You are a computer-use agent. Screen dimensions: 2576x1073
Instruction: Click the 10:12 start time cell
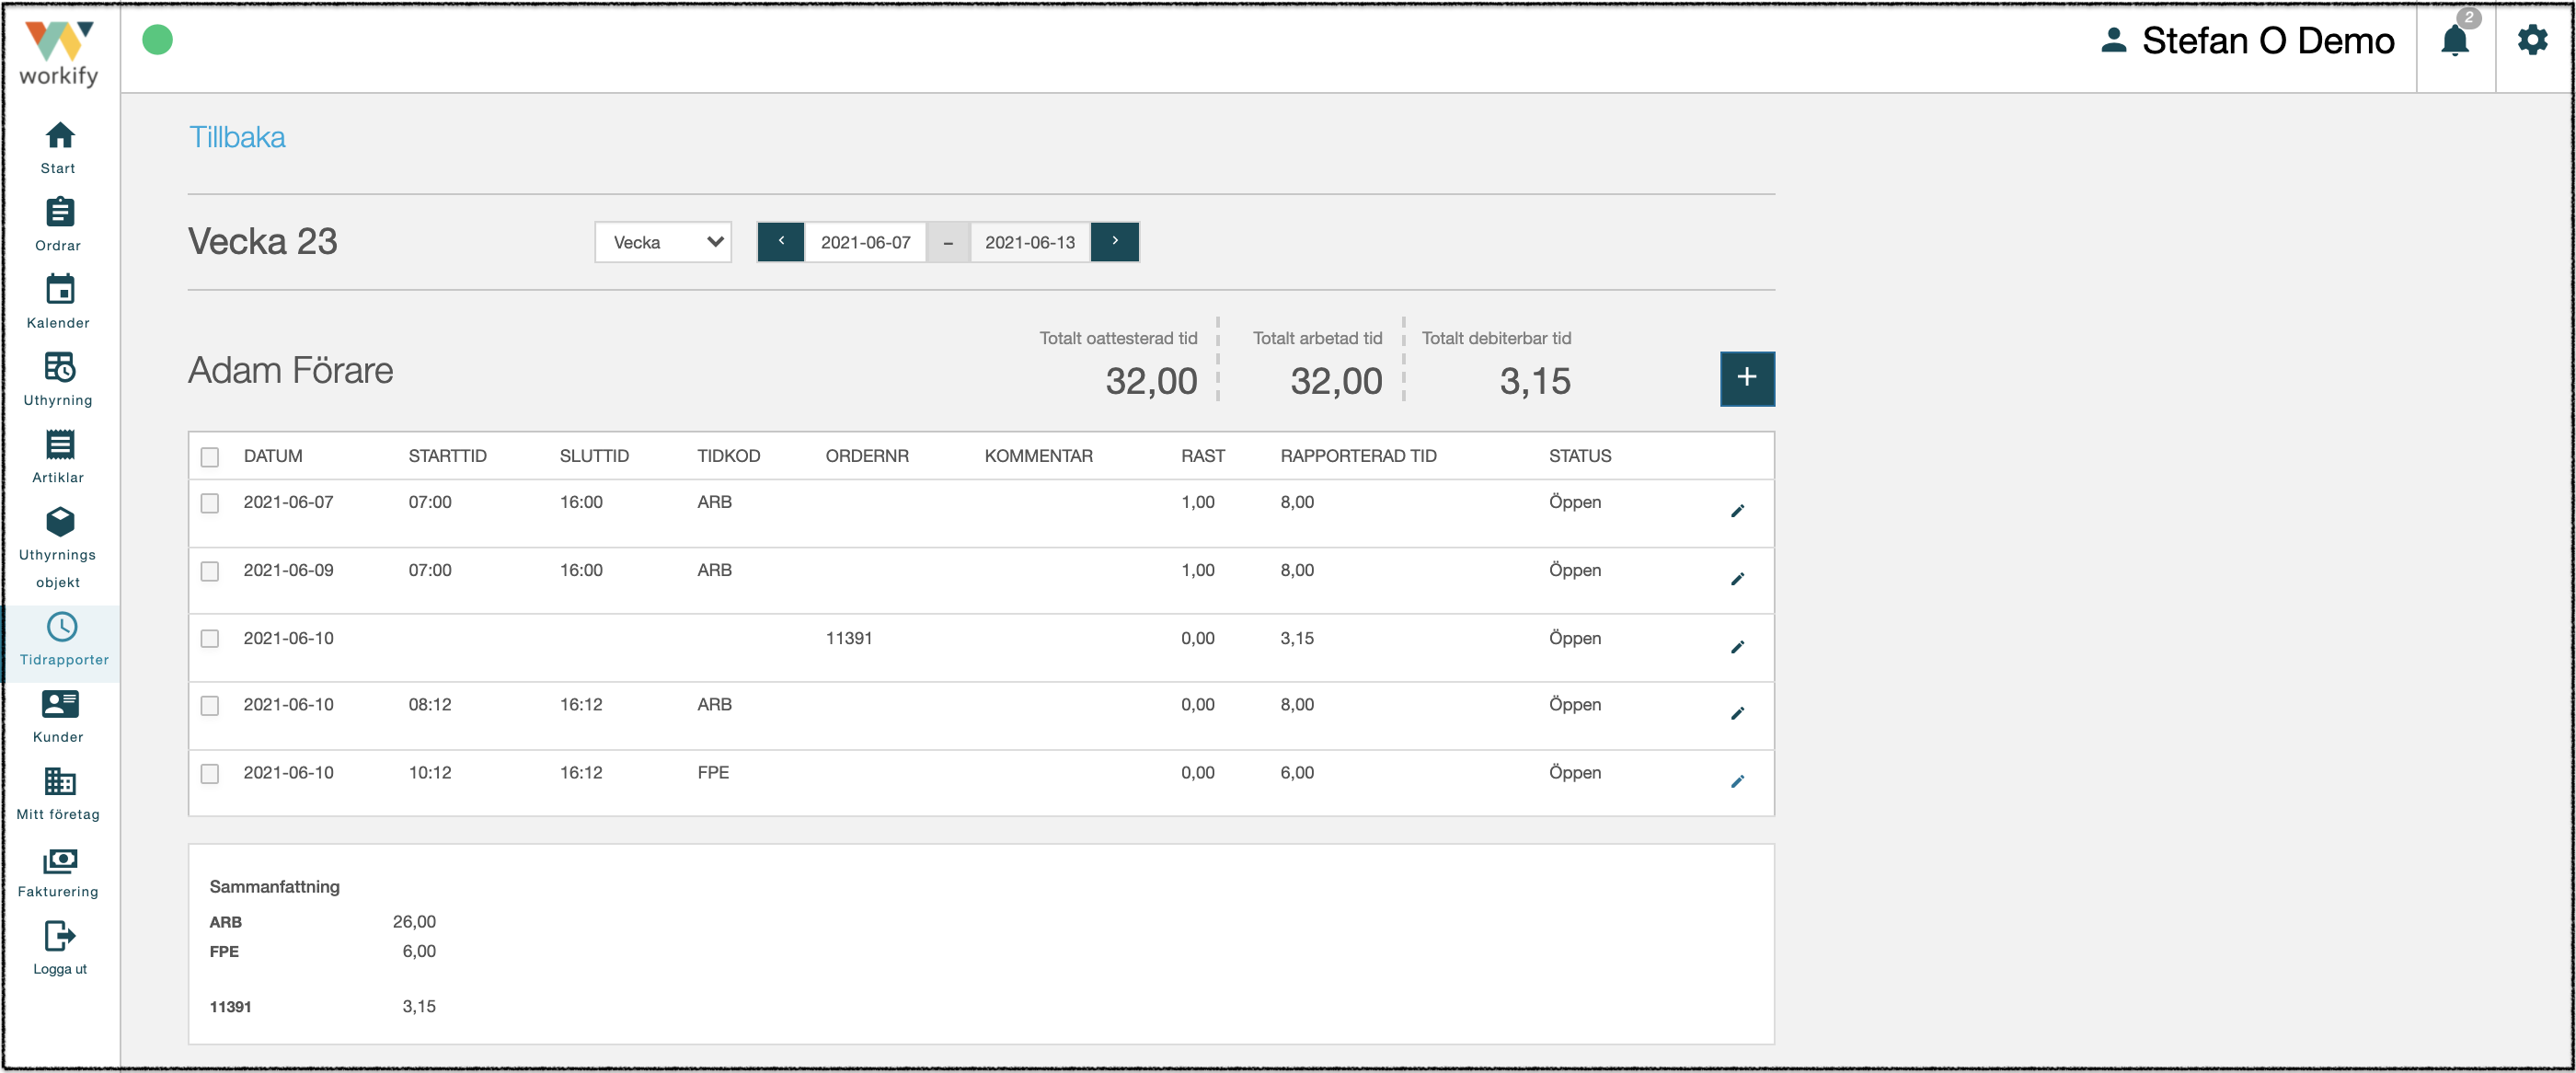[x=430, y=772]
